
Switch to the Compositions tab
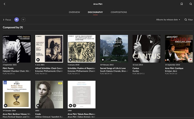(119, 12)
